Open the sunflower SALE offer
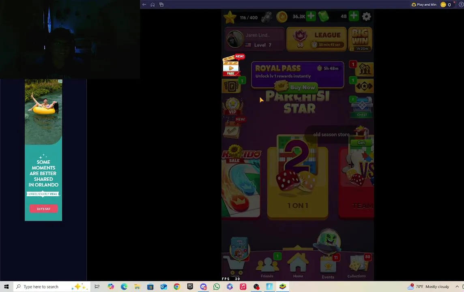The image size is (464, 292). 235,154
